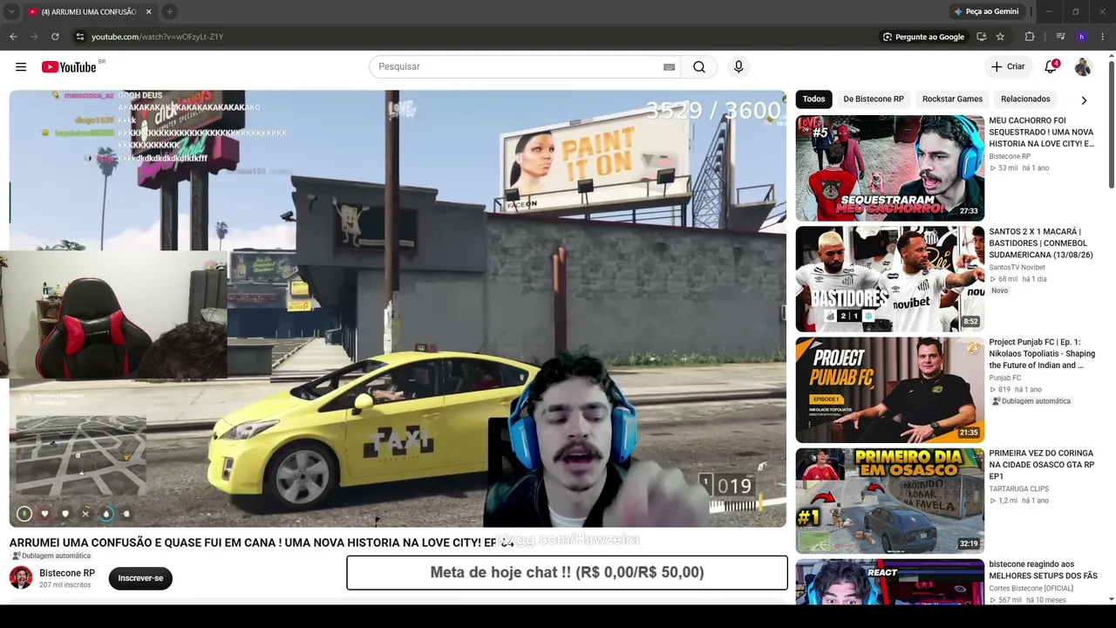
Task: Click the SantosTV Novibet channel name
Action: click(1017, 268)
